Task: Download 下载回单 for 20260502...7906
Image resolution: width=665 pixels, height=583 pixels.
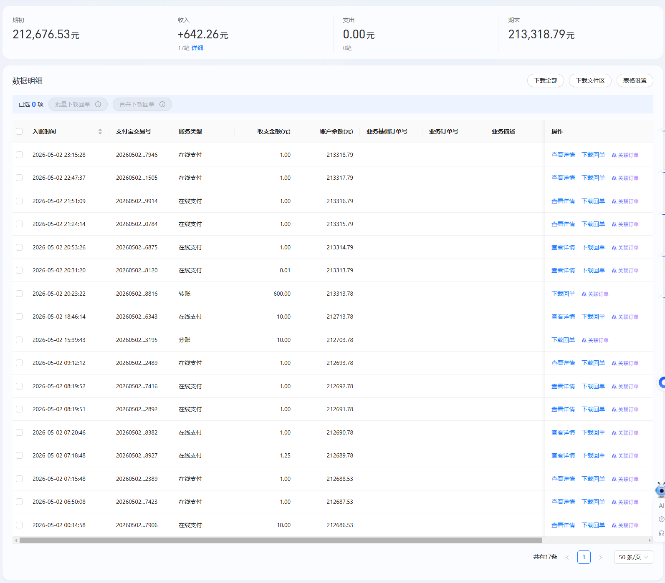Action: pyautogui.click(x=593, y=525)
